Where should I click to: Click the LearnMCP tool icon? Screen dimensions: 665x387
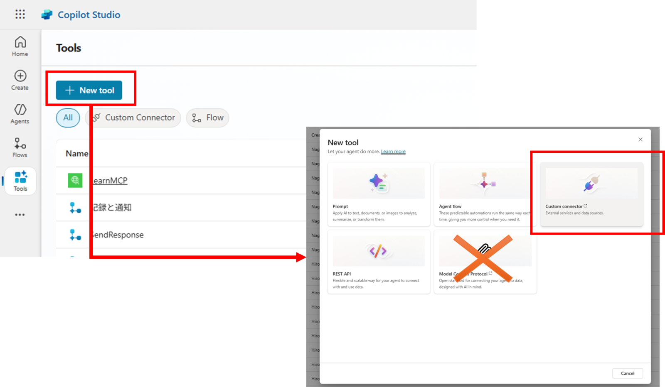pos(75,180)
